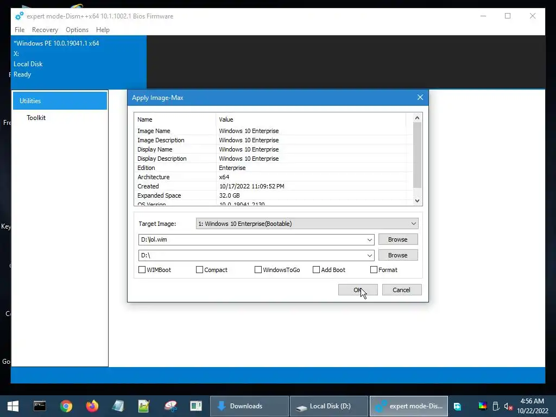Select the Windows PE 10.0.19041.1 x64 image tile
The image size is (556, 417).
click(79, 62)
